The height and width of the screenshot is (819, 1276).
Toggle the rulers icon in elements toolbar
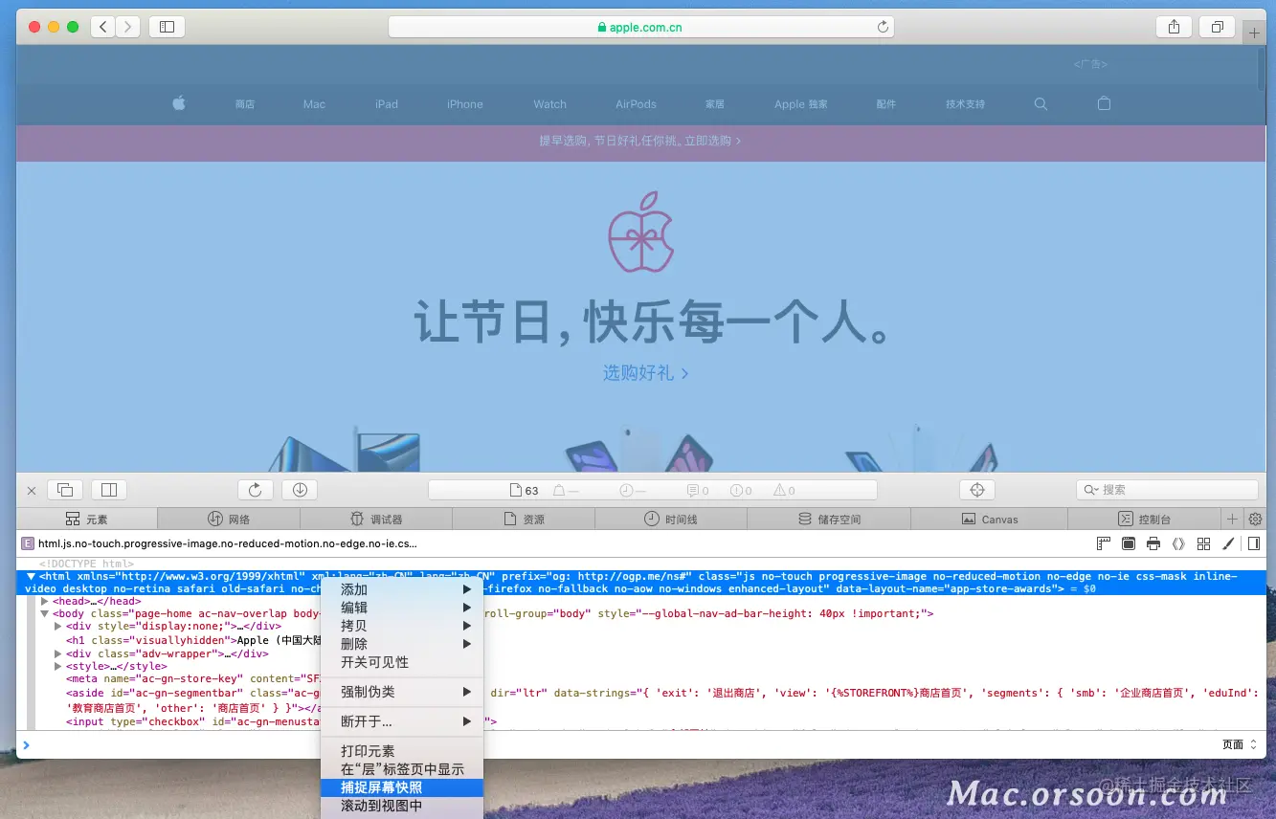coord(1104,543)
